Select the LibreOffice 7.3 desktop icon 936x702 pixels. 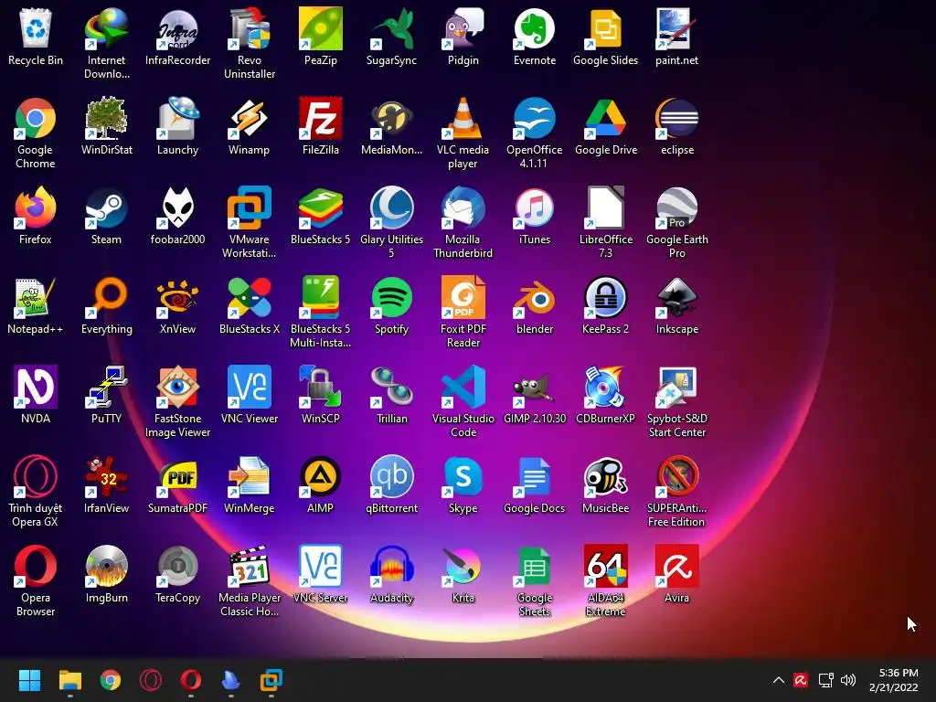[605, 207]
